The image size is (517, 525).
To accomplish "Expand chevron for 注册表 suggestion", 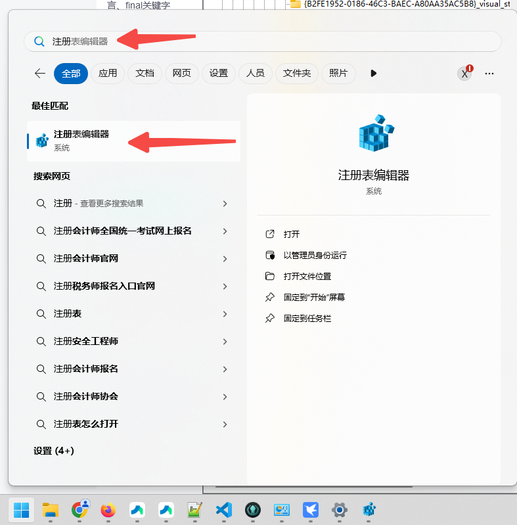I will pyautogui.click(x=225, y=313).
